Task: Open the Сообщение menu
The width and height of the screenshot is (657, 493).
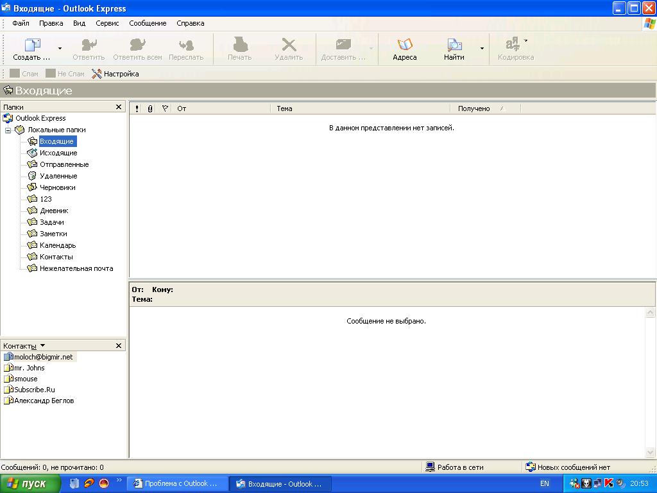Action: tap(148, 23)
